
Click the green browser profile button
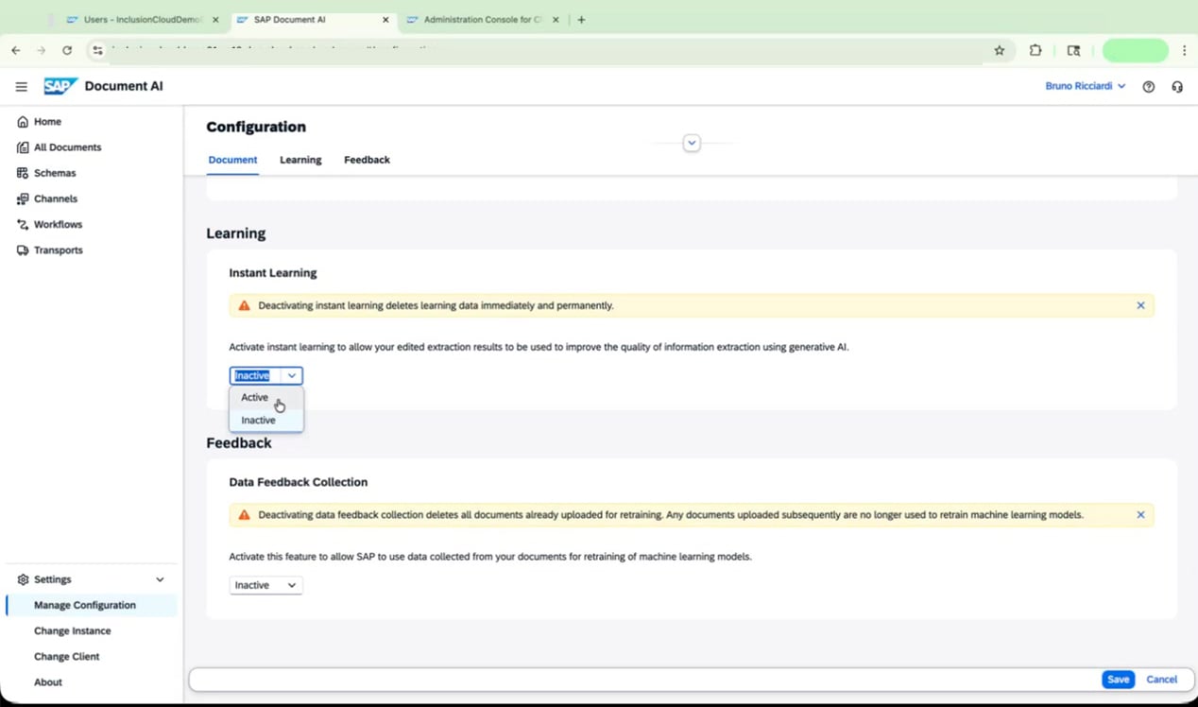pyautogui.click(x=1136, y=50)
